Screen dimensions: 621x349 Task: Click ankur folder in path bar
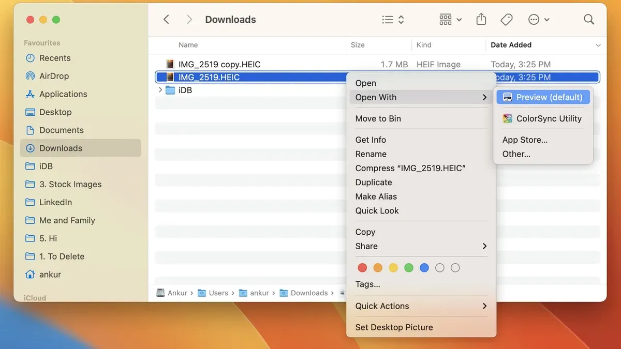pos(254,293)
